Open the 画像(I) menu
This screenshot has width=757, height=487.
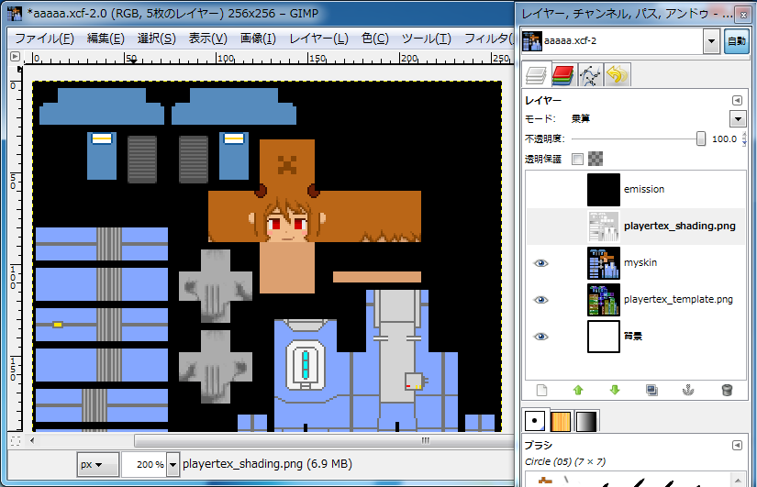tap(258, 39)
